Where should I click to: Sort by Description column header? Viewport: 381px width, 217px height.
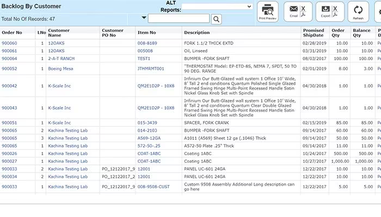point(197,33)
